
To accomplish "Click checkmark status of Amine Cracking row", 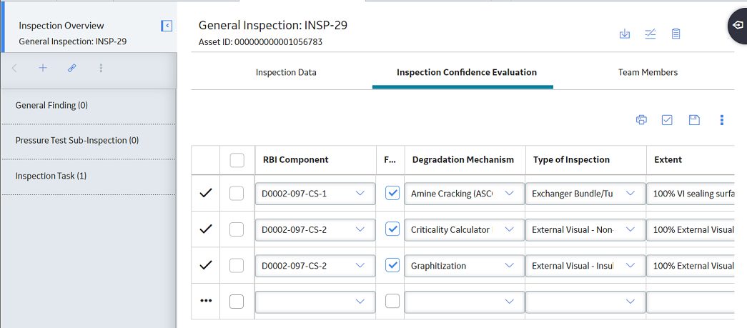I will (205, 193).
